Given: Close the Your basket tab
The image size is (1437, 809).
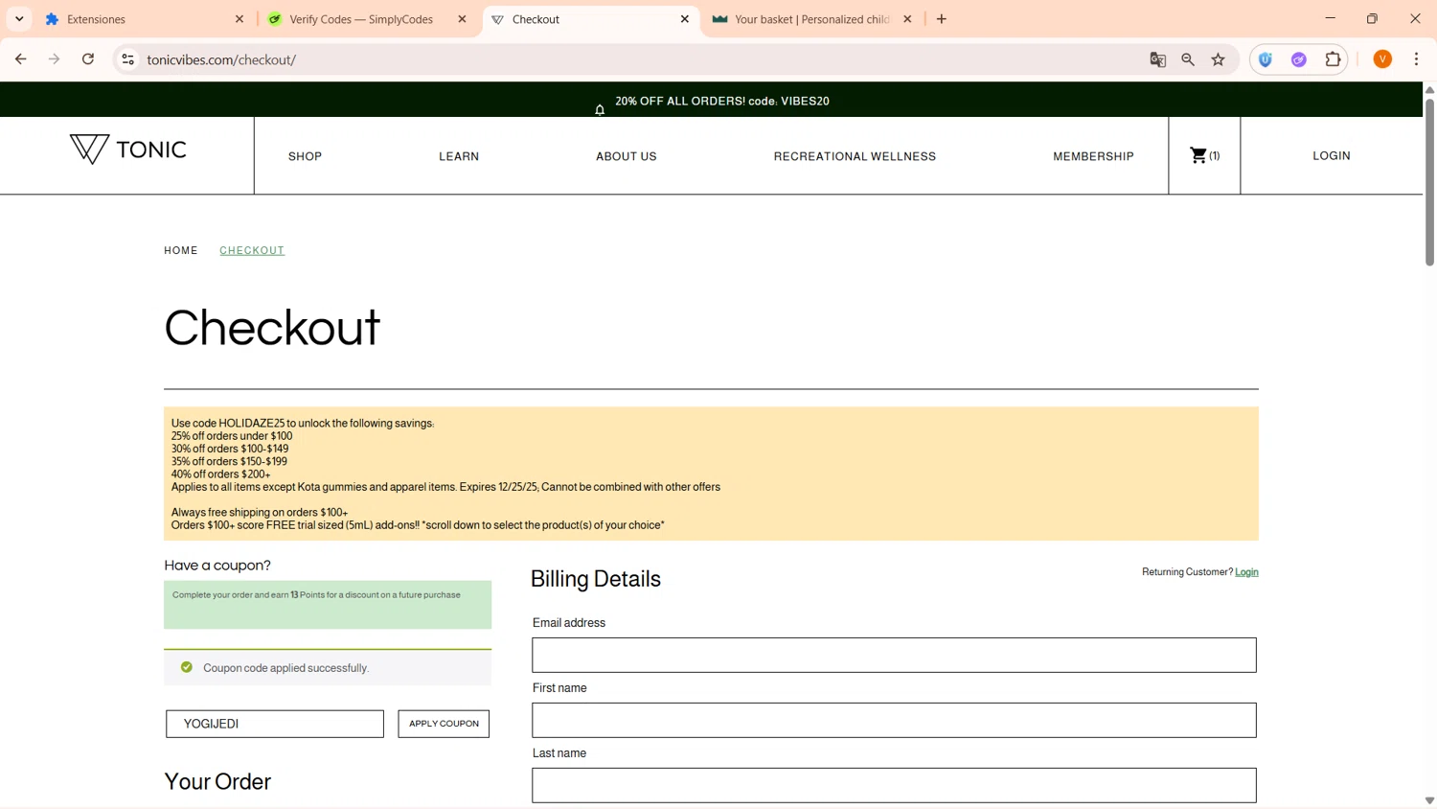Looking at the screenshot, I should [x=907, y=19].
